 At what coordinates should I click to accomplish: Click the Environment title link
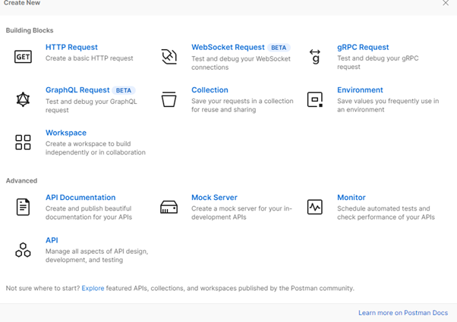360,90
